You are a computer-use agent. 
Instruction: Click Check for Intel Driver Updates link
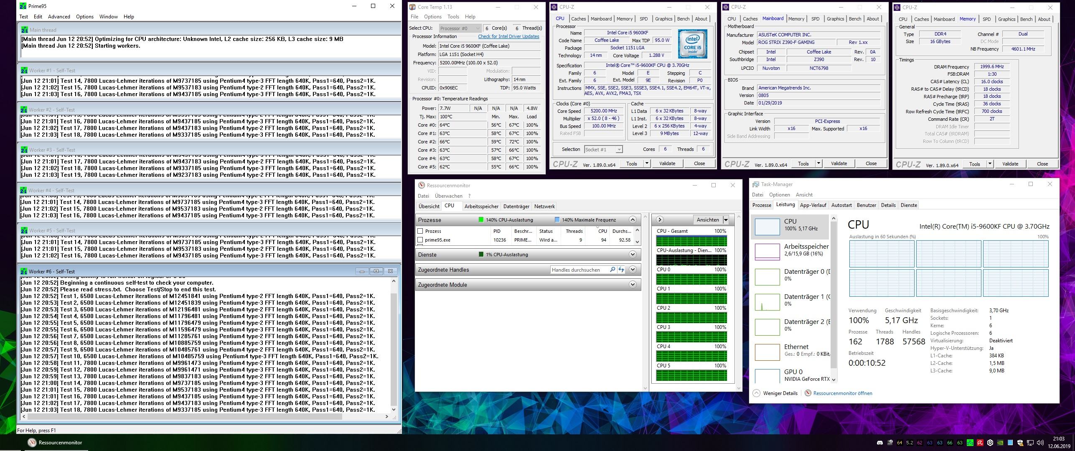click(x=508, y=36)
